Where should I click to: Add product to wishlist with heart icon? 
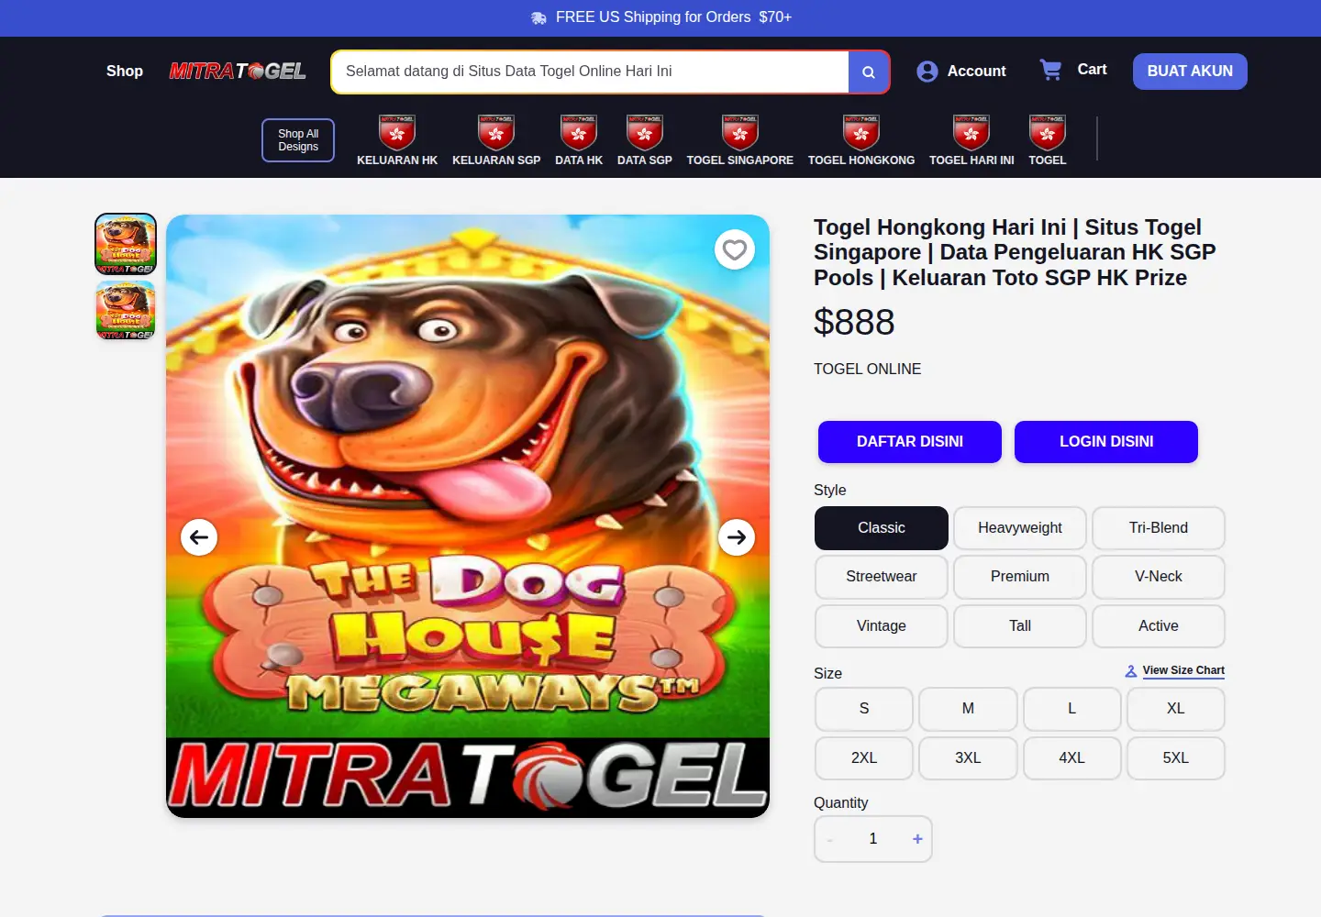pos(735,249)
